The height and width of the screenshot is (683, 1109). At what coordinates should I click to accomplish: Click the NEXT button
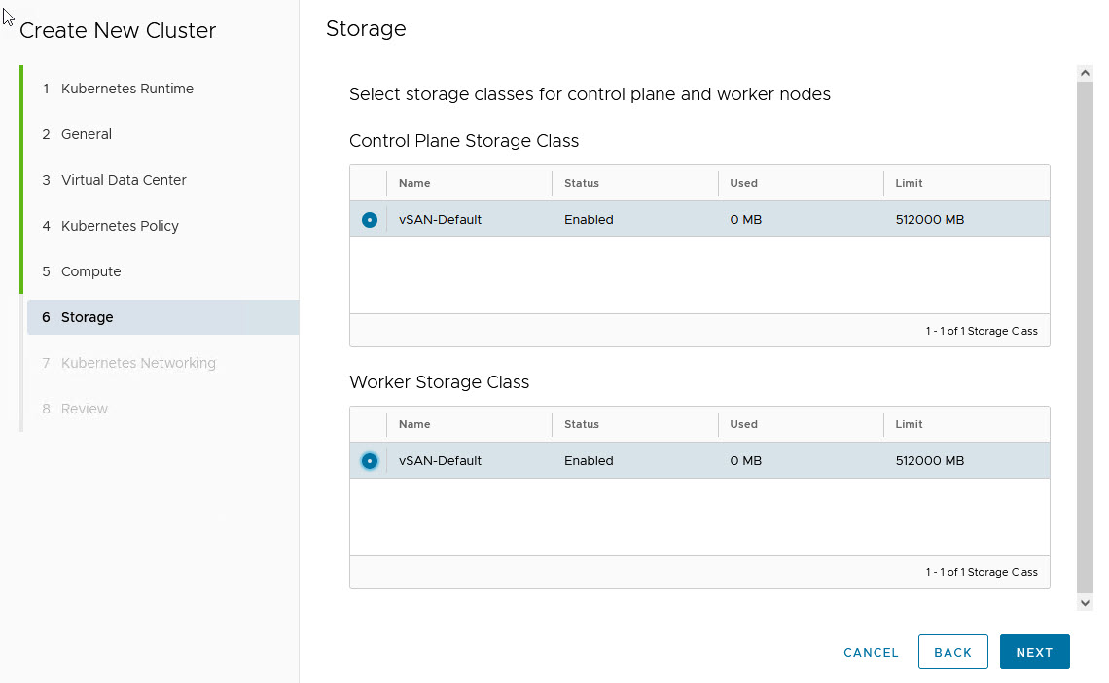pos(1034,652)
